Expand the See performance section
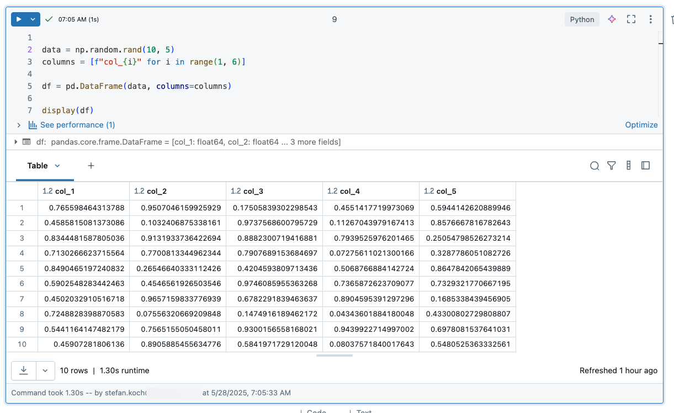Image resolution: width=674 pixels, height=413 pixels. pyautogui.click(x=19, y=125)
